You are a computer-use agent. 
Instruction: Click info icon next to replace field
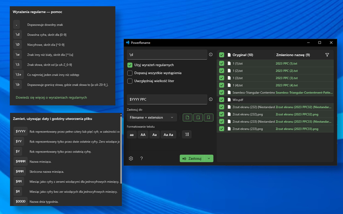click(x=210, y=99)
